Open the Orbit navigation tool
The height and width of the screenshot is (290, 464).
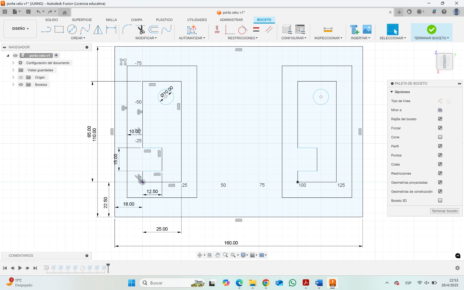coord(200,255)
